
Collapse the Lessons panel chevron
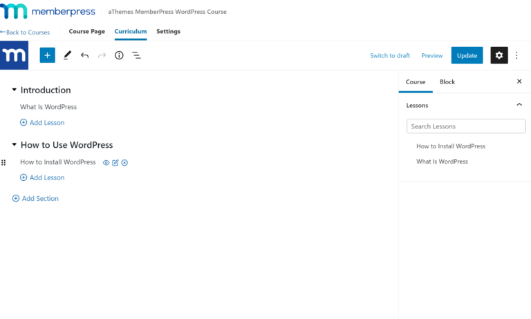tap(519, 105)
